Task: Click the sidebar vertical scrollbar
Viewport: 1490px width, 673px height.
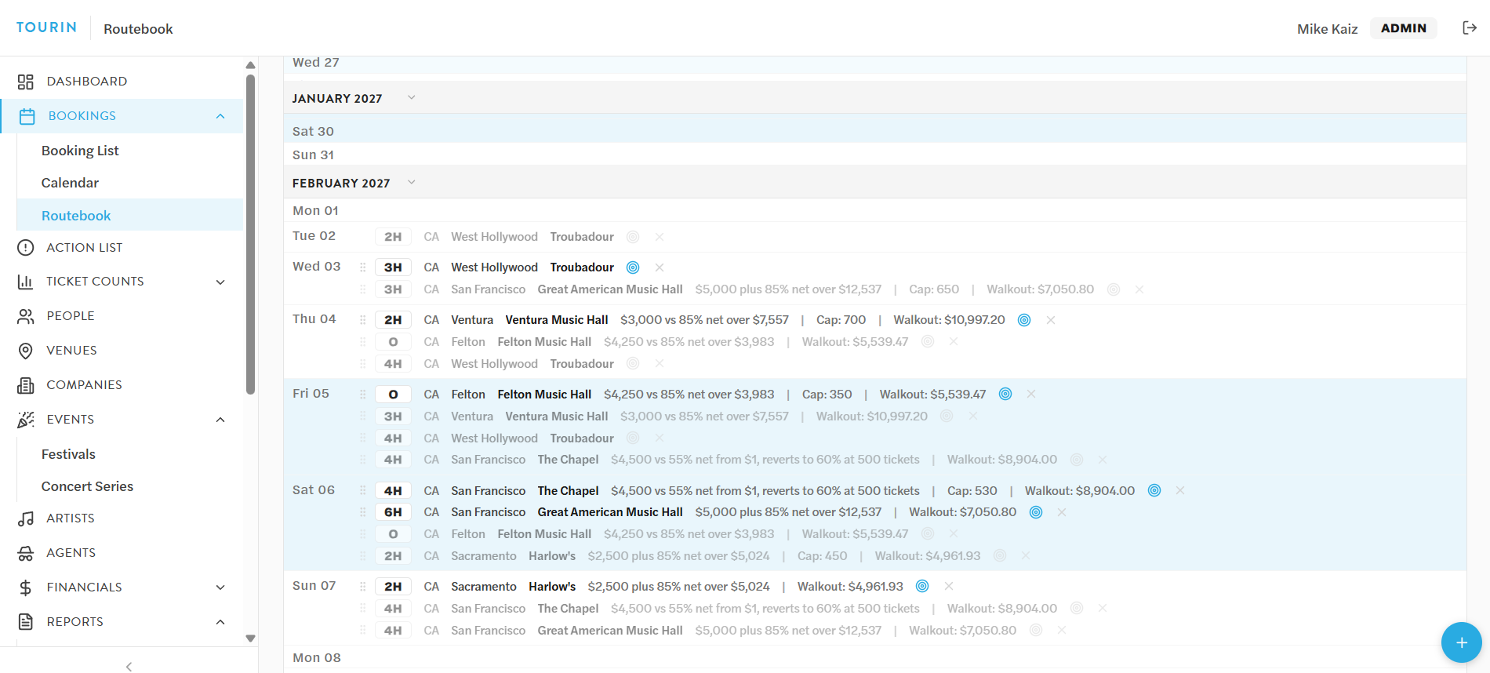Action: tap(250, 235)
